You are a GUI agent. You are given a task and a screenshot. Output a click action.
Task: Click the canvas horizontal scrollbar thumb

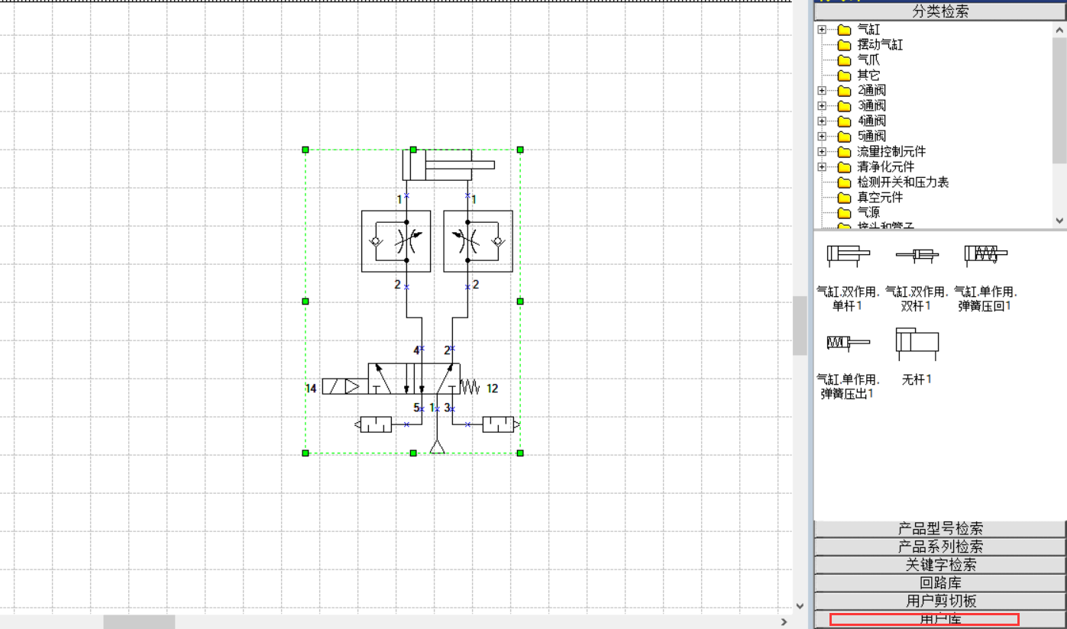pos(139,622)
